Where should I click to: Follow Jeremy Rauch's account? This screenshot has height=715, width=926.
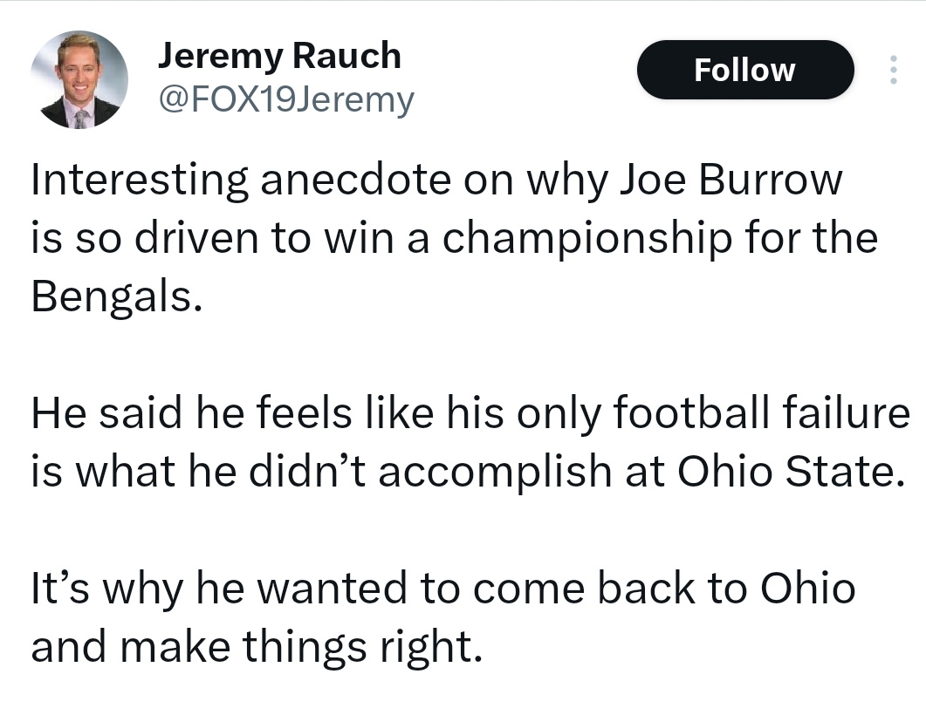point(745,70)
